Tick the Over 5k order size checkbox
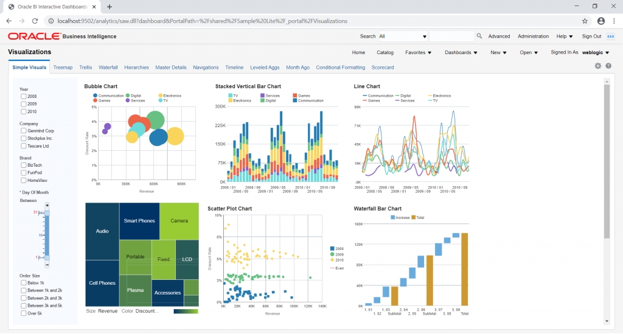 (24, 313)
